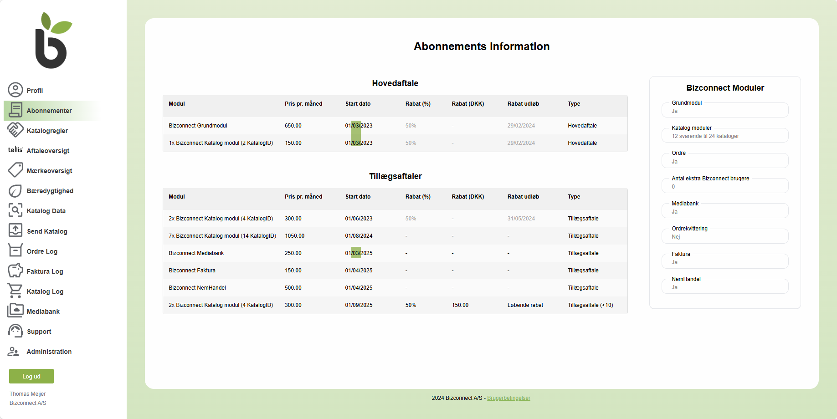The width and height of the screenshot is (837, 419).
Task: Click the Katalog moduler field
Action: tap(725, 135)
